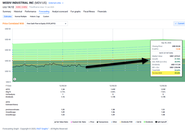Click the 12/30/26 fiscal year date
The image size is (185, 131).
pyautogui.click(x=163, y=86)
